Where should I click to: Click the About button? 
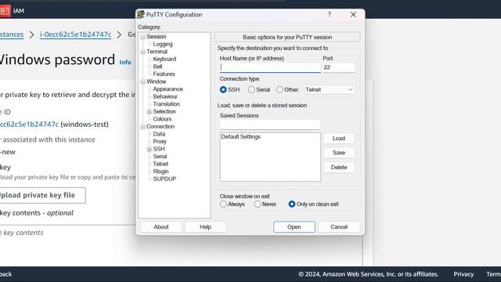coord(161,226)
